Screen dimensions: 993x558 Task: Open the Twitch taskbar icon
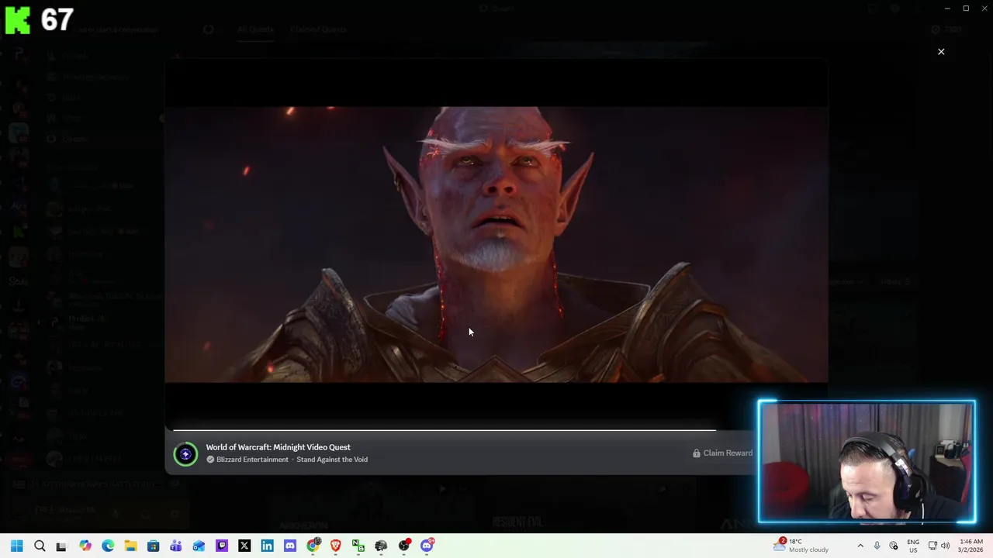click(222, 546)
